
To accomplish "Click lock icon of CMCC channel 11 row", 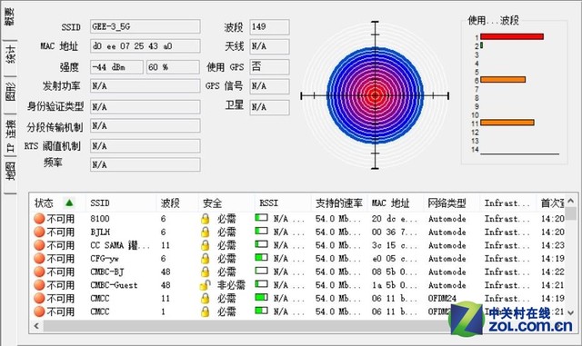I will click(x=205, y=299).
